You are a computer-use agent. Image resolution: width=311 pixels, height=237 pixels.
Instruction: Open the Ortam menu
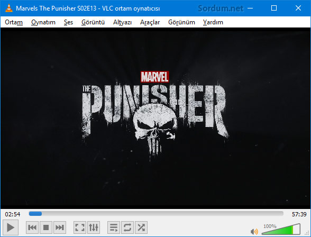(14, 22)
